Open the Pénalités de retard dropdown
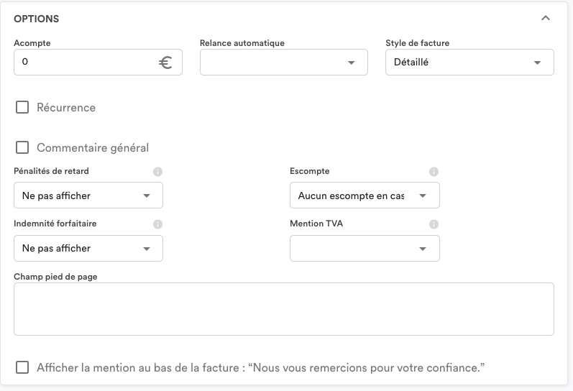Viewport: 573px width, 391px height. point(88,195)
